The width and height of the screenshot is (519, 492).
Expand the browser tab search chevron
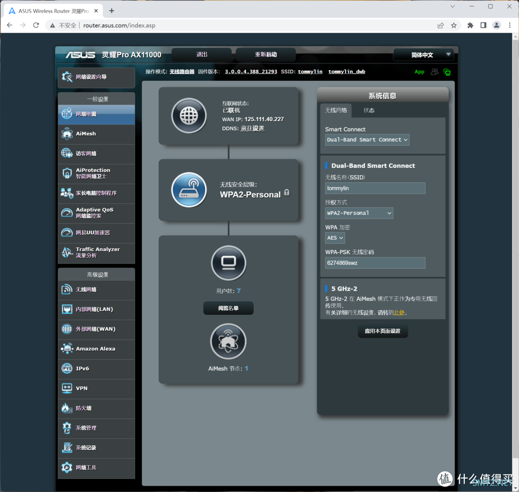click(x=453, y=7)
